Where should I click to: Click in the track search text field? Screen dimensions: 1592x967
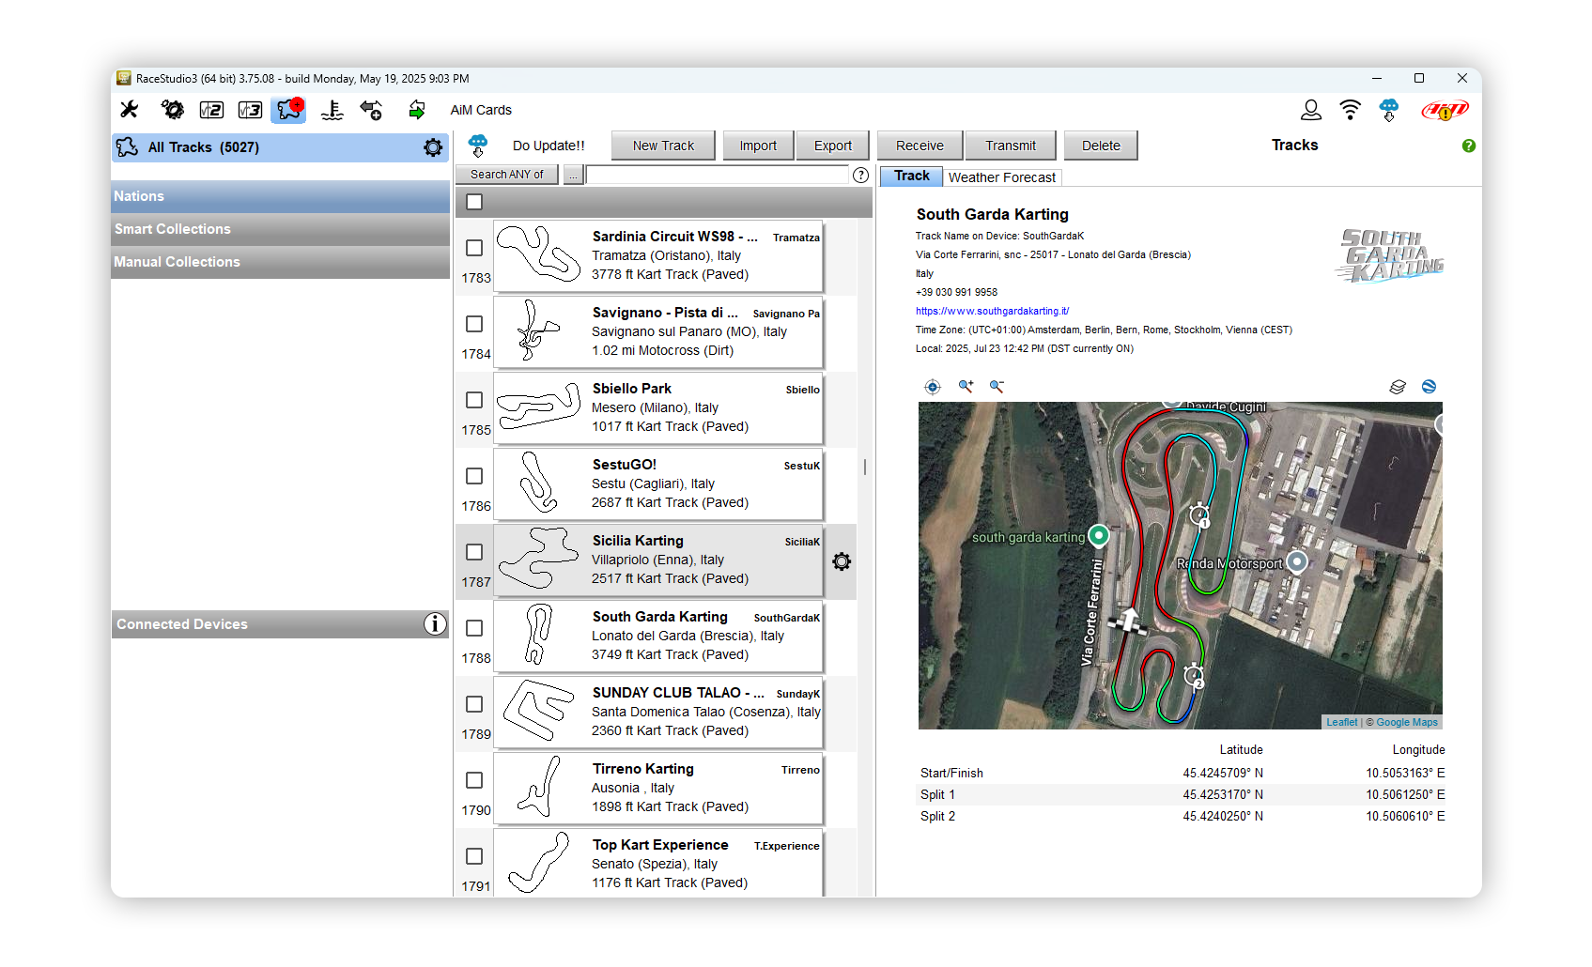coord(718,175)
